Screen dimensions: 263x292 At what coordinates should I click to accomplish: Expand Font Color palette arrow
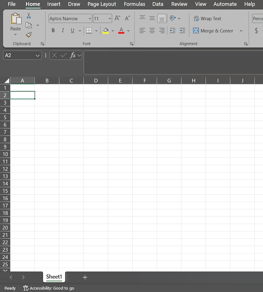128,31
